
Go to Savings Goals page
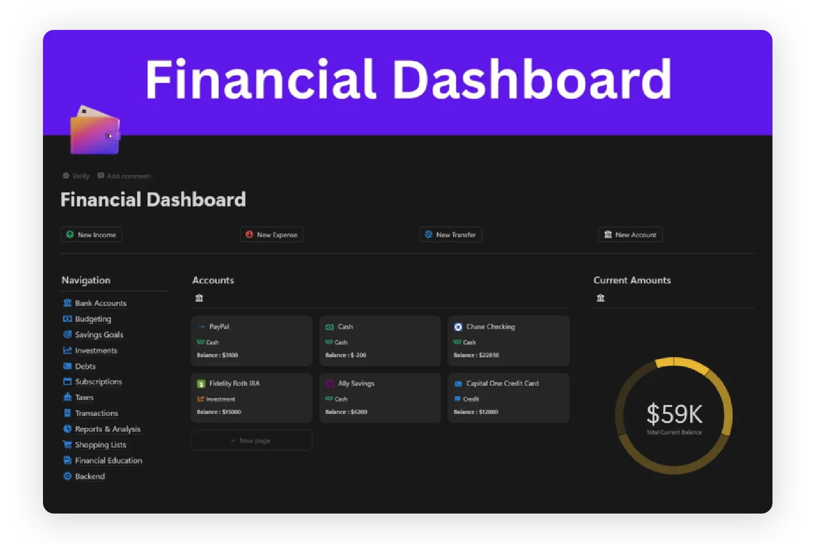[x=99, y=335]
